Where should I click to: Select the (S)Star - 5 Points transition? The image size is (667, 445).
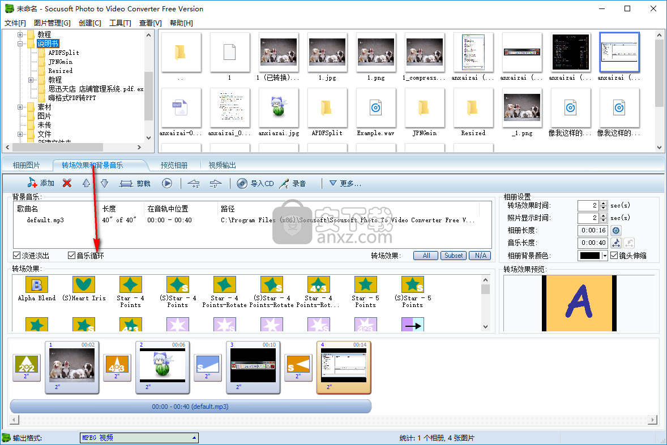[413, 292]
